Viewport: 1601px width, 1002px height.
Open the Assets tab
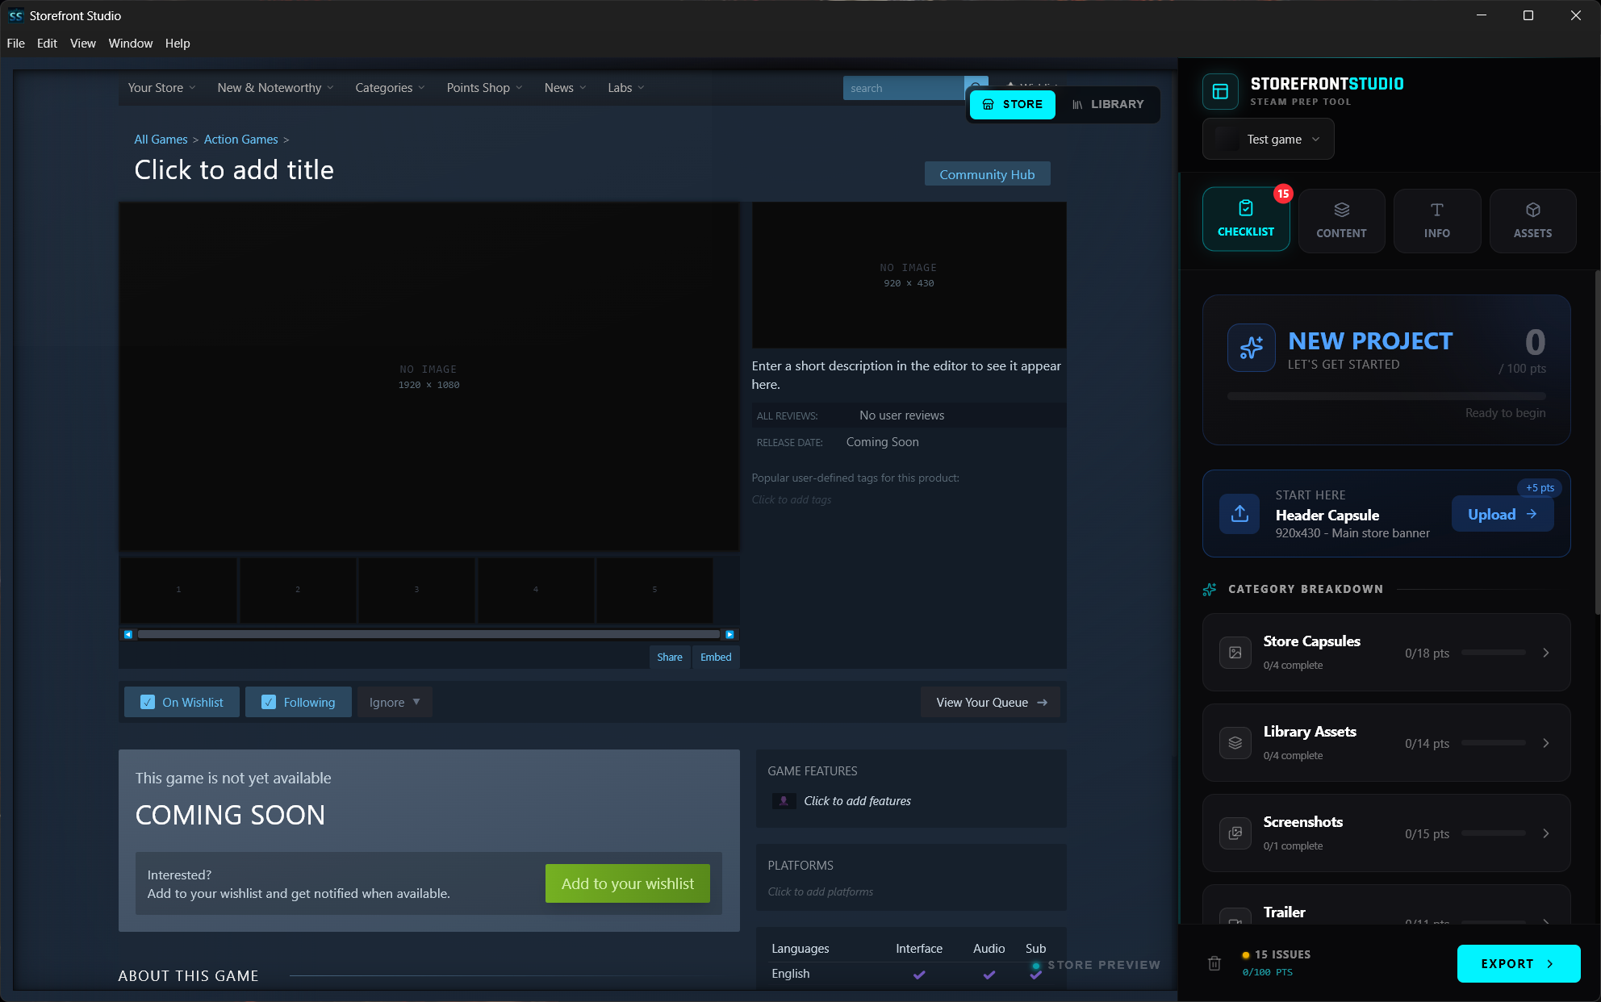[x=1532, y=221]
